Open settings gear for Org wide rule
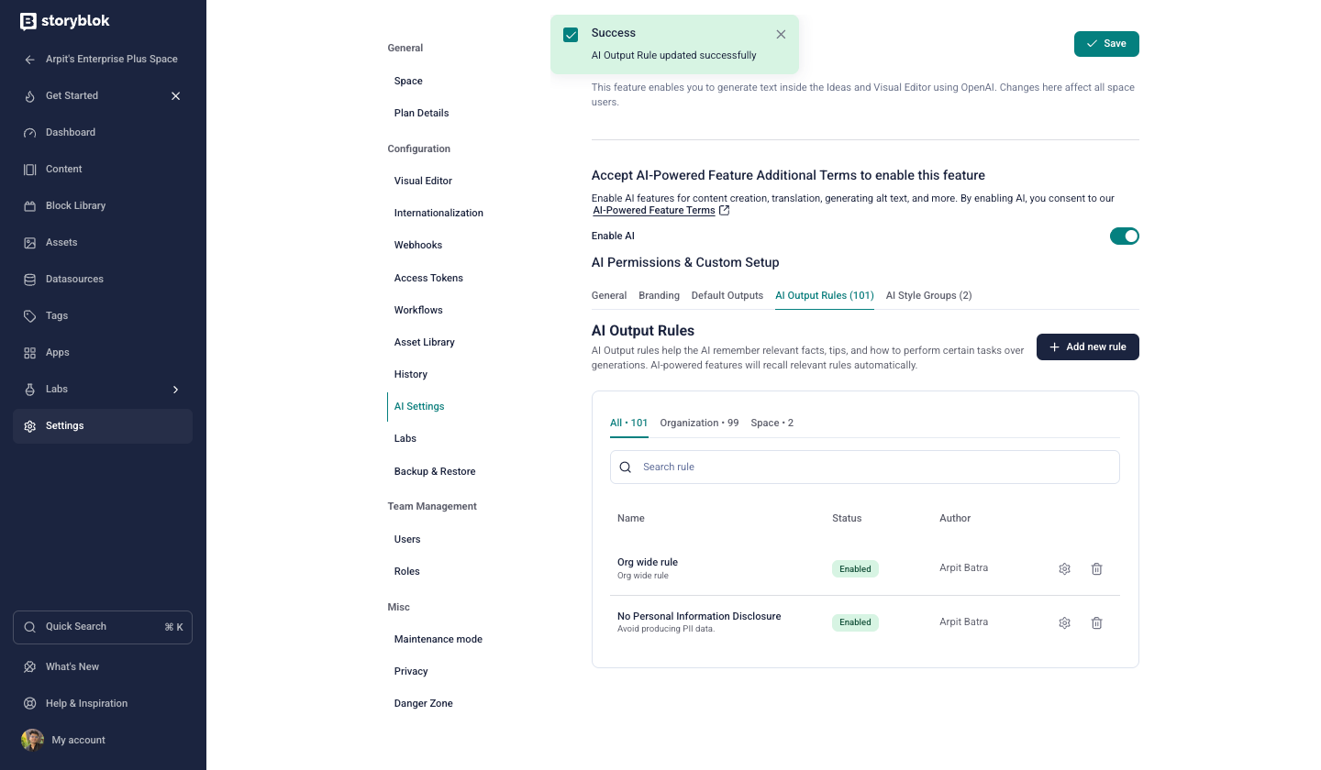Viewport: 1321px width, 770px height. [x=1064, y=568]
